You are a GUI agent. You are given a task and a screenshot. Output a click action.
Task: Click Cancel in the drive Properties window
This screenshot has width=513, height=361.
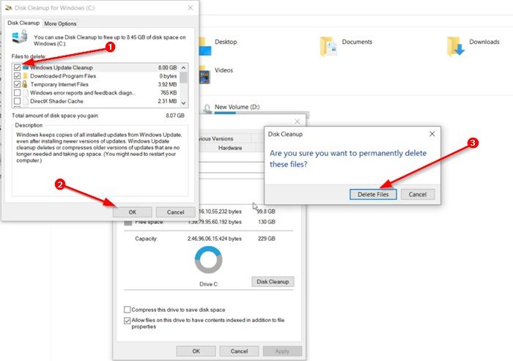pyautogui.click(x=239, y=351)
